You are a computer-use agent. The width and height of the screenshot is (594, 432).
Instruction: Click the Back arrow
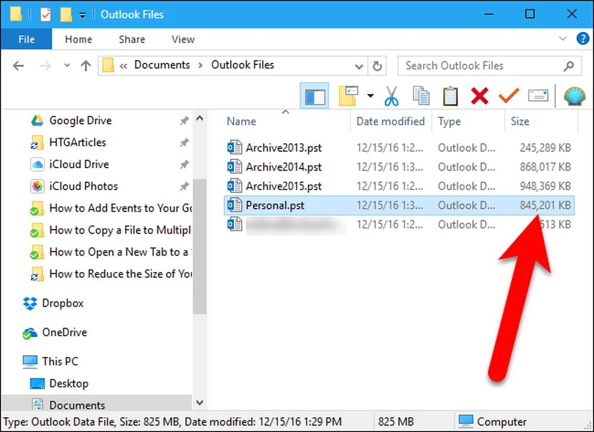click(x=18, y=65)
